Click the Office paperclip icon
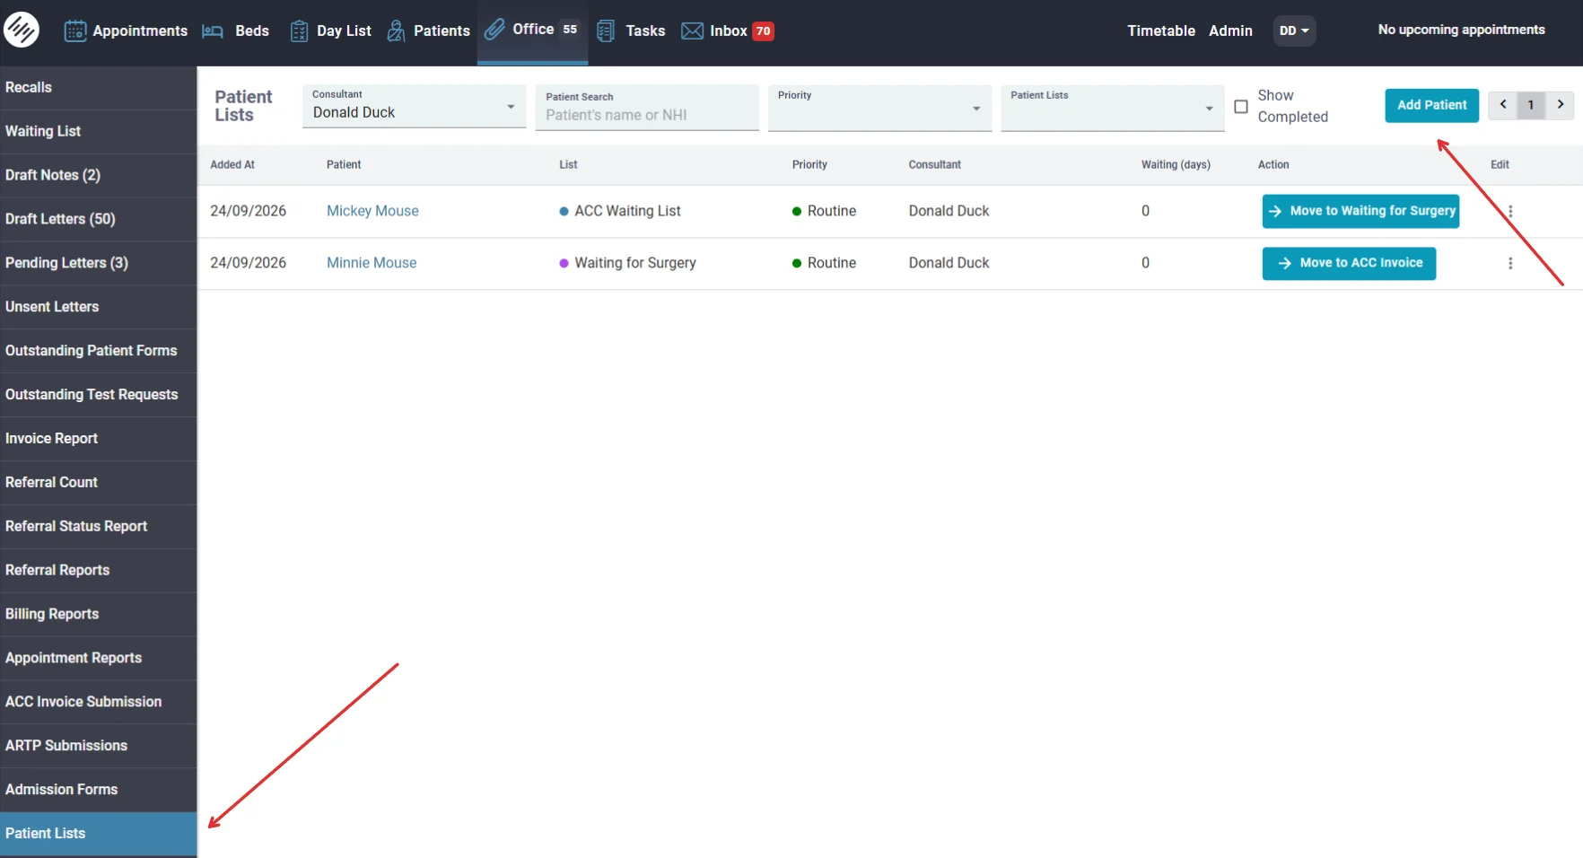 (x=494, y=30)
